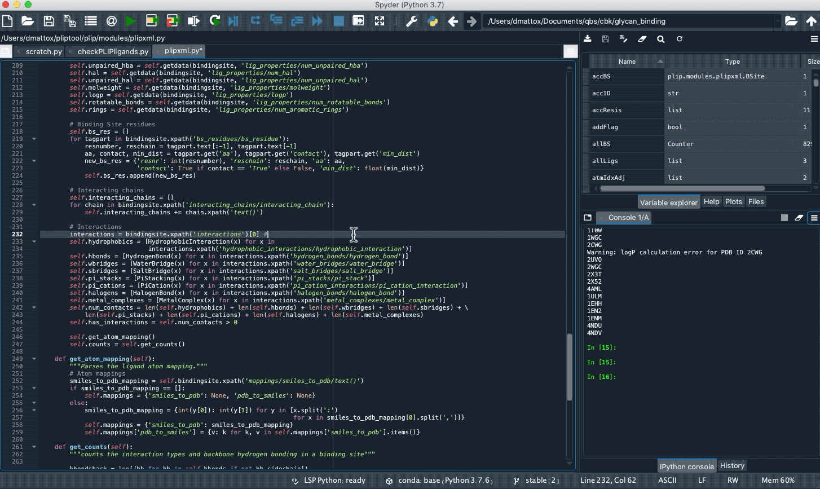Image resolution: width=820 pixels, height=489 pixels.
Task: Run the current cell
Action: [x=152, y=21]
